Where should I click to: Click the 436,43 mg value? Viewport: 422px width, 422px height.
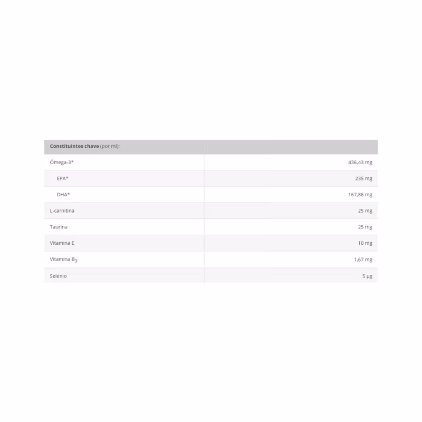tap(360, 162)
